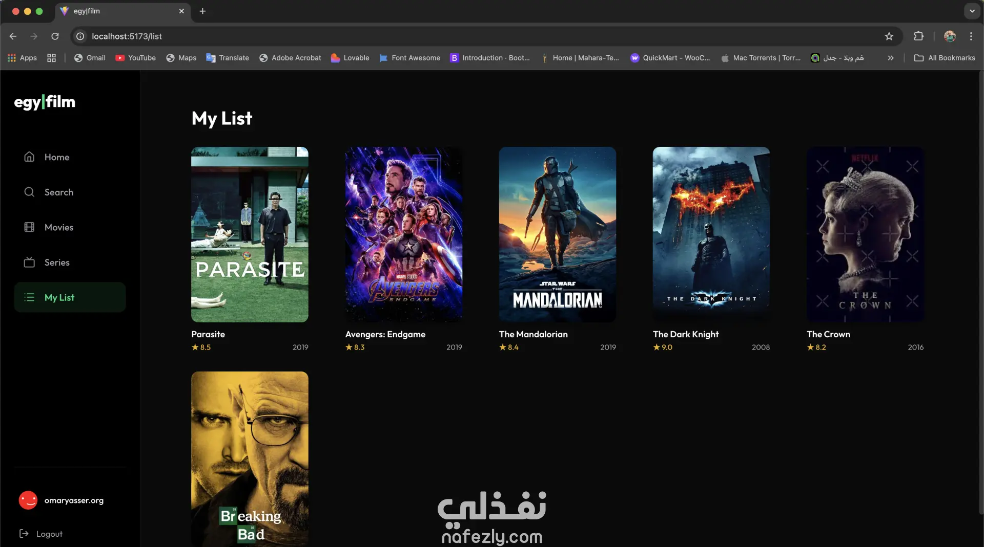Click the Parasite title text
This screenshot has height=547, width=984.
(x=208, y=334)
